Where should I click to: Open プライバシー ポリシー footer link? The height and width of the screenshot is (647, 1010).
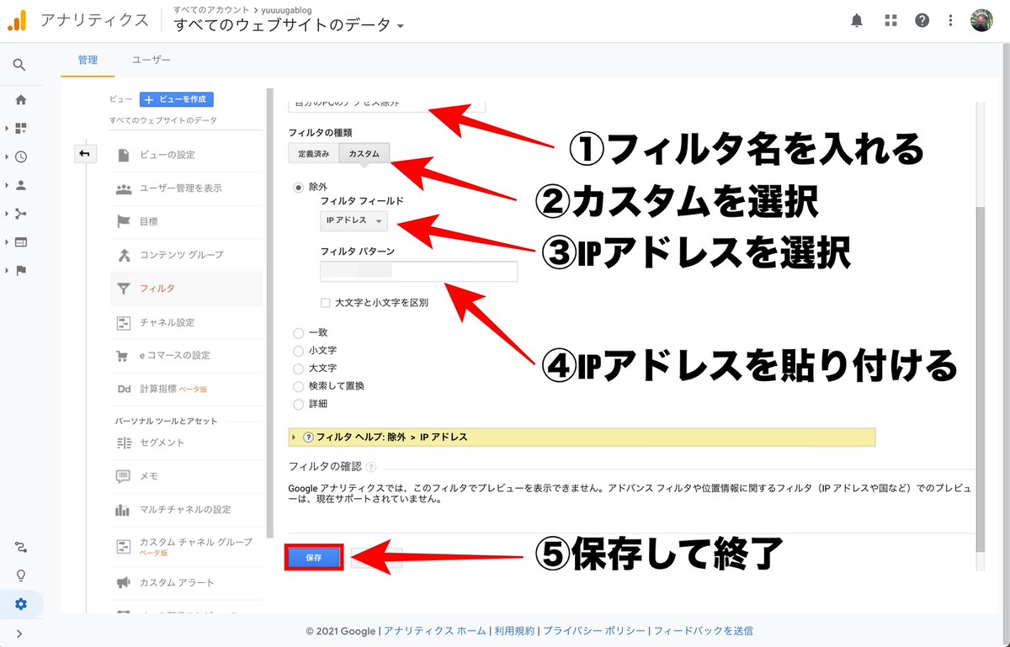pyautogui.click(x=594, y=630)
